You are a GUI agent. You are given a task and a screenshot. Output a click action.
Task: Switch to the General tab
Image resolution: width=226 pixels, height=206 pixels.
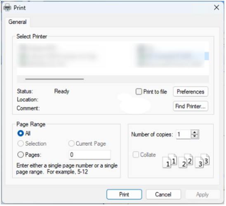click(x=18, y=22)
